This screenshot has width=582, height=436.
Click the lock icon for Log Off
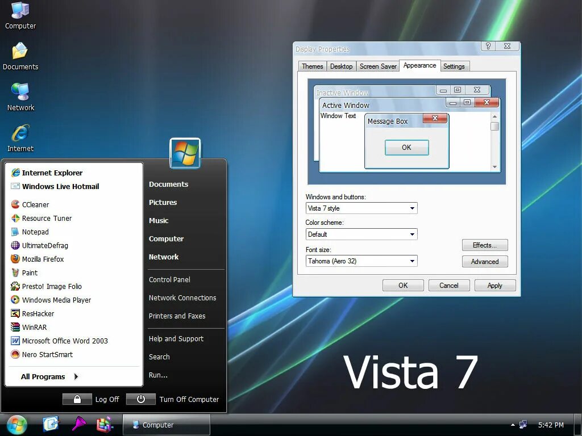coord(77,399)
